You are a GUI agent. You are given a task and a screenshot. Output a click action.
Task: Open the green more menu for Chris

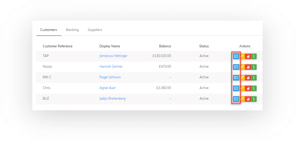pos(254,88)
